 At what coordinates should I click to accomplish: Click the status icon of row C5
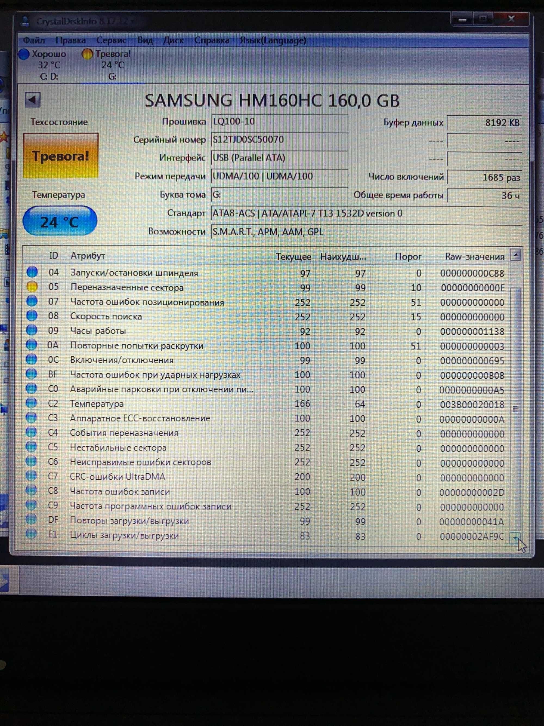(31, 446)
